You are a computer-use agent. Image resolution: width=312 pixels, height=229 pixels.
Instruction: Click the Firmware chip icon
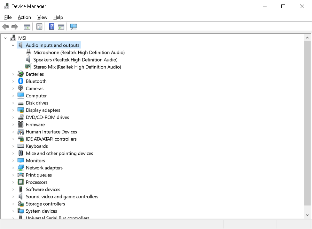click(x=21, y=124)
